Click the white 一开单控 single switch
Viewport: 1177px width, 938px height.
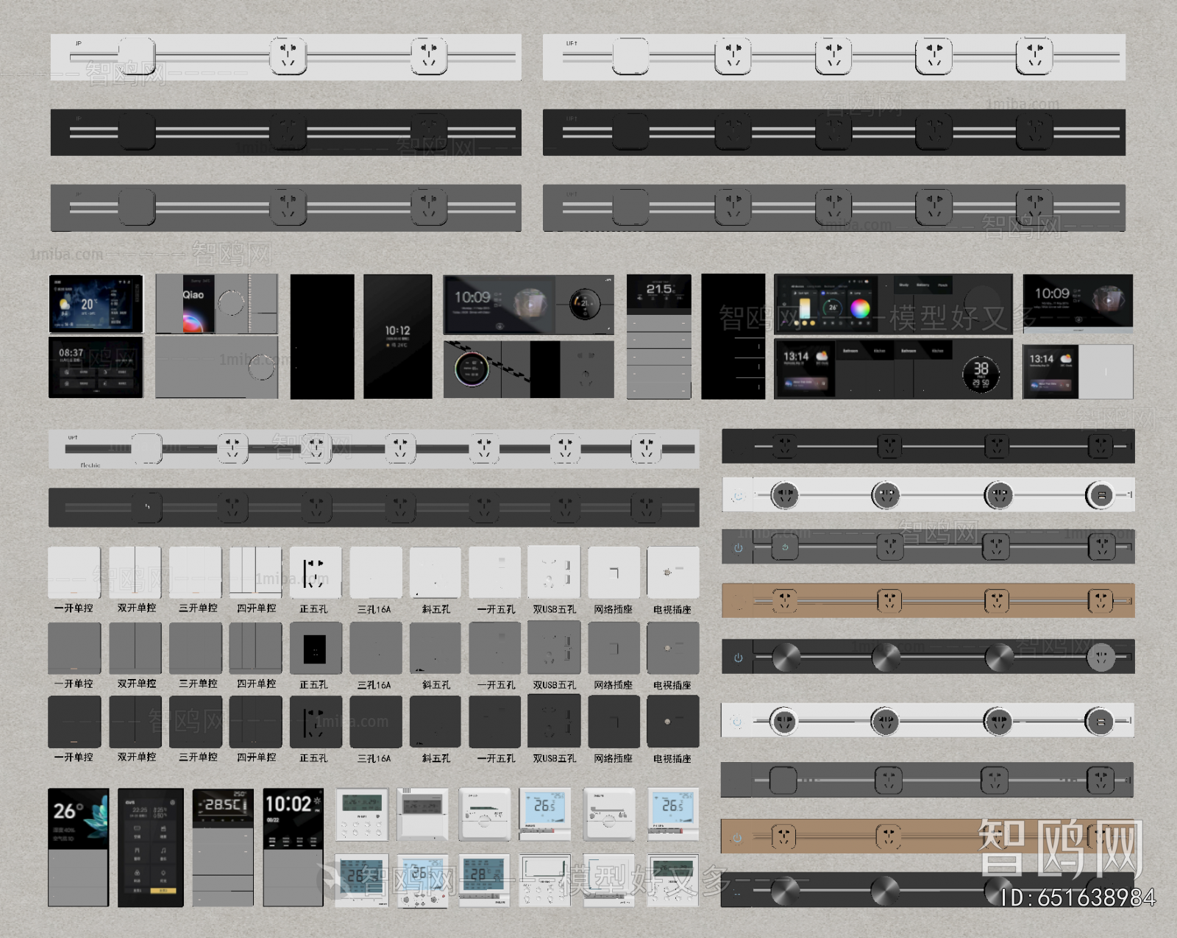(x=74, y=572)
